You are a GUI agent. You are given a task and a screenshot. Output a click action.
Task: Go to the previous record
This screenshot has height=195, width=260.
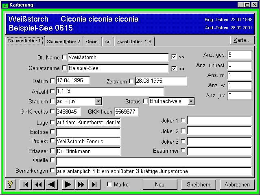click(52, 184)
